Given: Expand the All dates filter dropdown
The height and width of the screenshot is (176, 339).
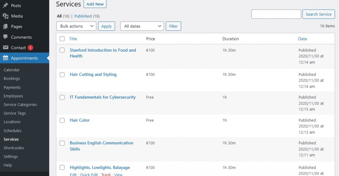Looking at the screenshot, I should pos(142,26).
